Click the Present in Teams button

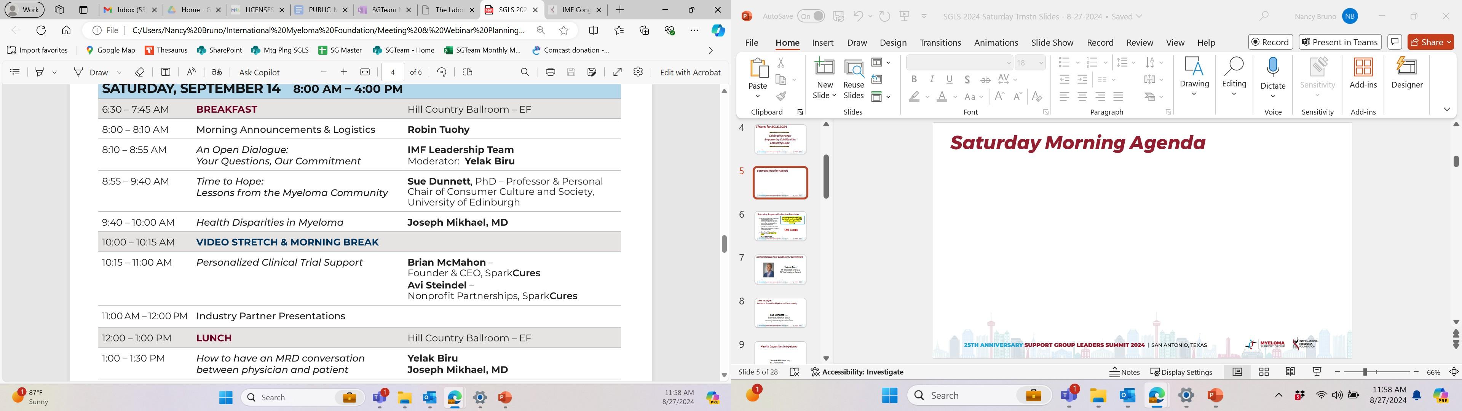click(1340, 42)
